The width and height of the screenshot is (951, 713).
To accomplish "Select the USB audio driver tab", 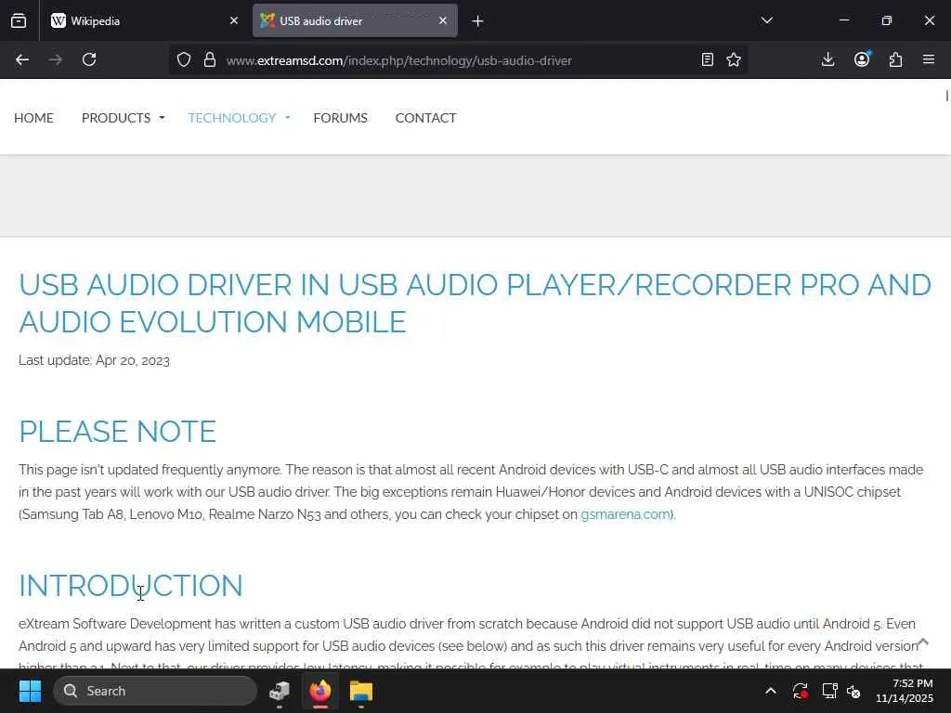I will [355, 21].
